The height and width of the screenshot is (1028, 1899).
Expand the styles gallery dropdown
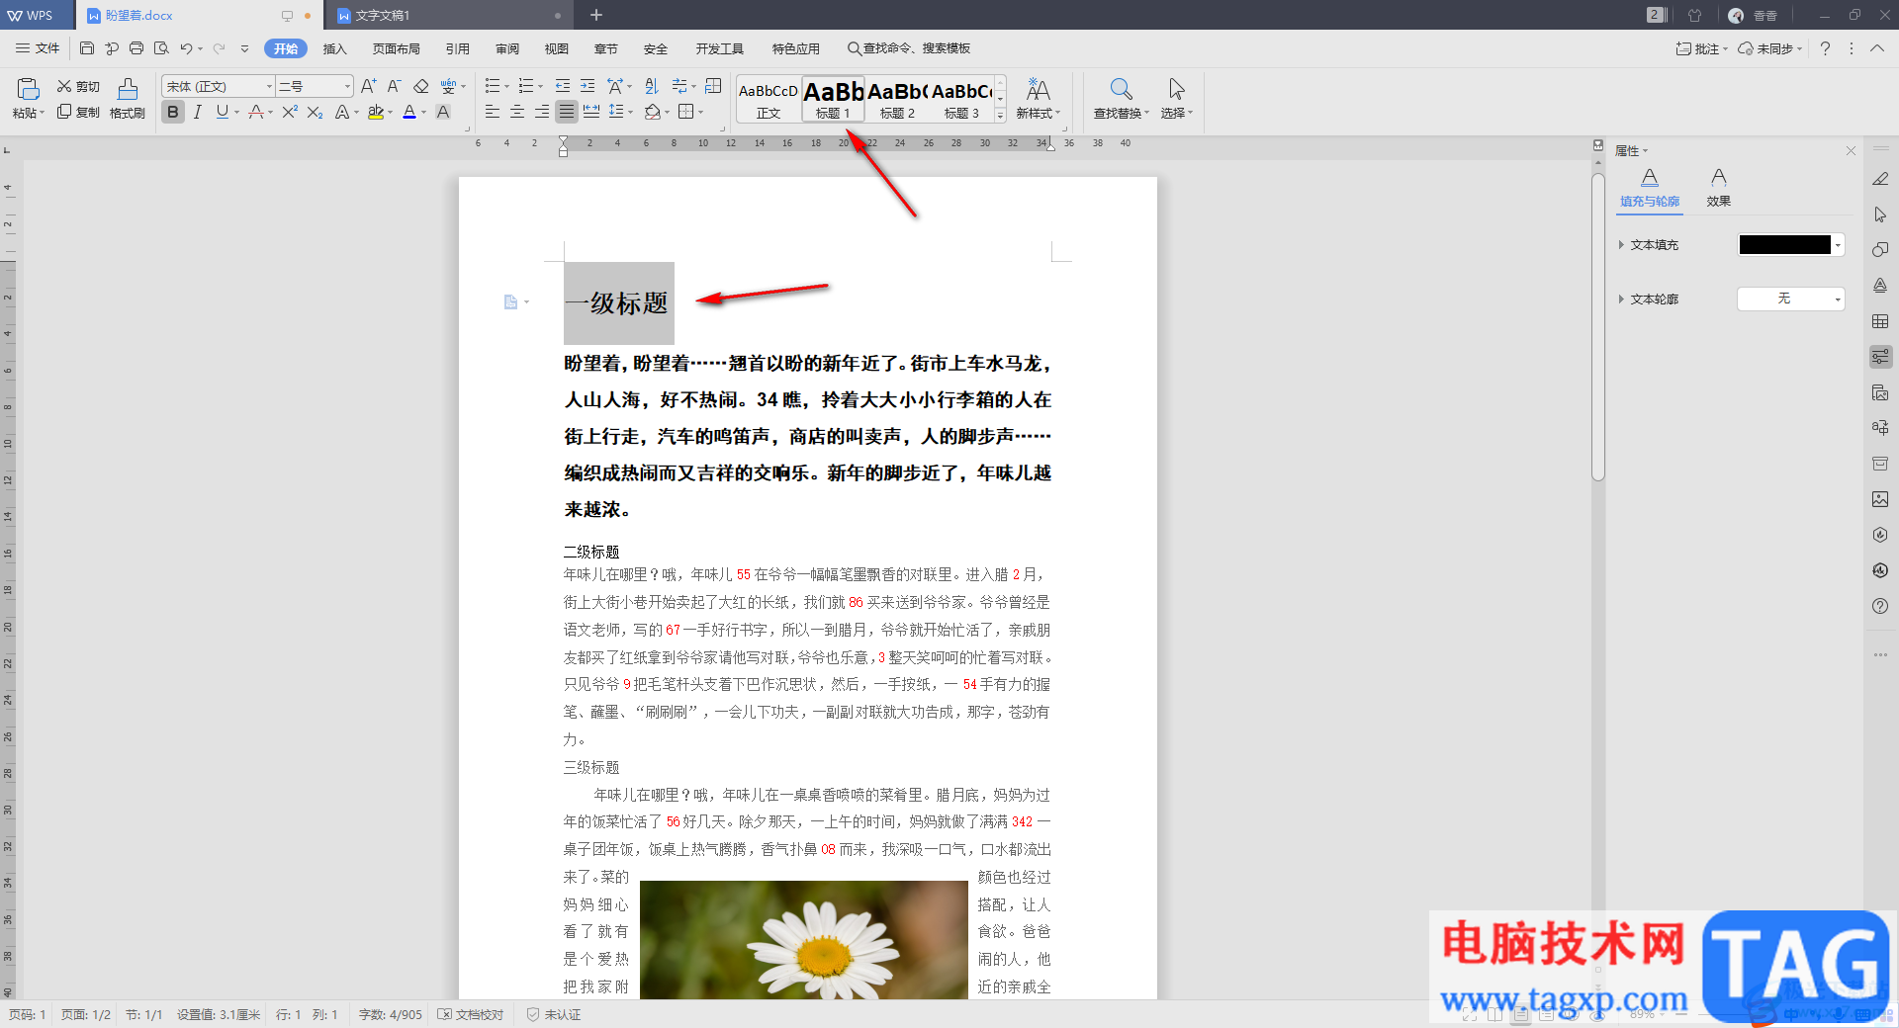click(1000, 117)
